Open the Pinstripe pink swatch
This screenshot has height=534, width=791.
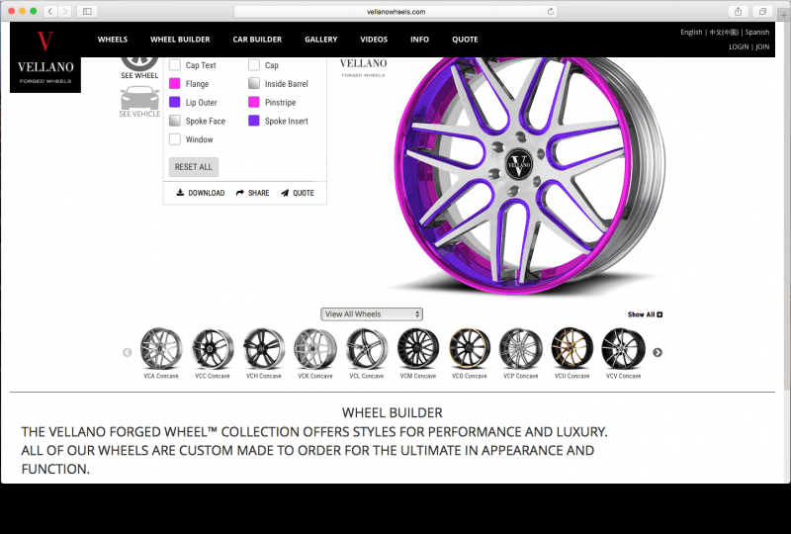click(x=254, y=103)
